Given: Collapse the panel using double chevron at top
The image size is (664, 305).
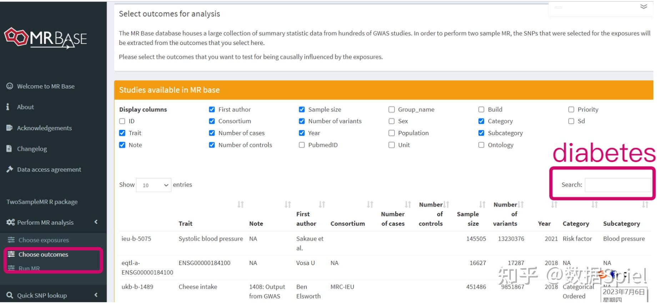Looking at the screenshot, I should pyautogui.click(x=644, y=6).
